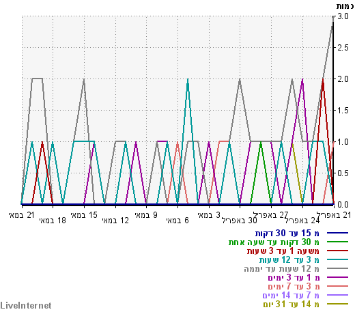Select legend text 'מ 1 עד 3 ימים'

click(x=294, y=277)
